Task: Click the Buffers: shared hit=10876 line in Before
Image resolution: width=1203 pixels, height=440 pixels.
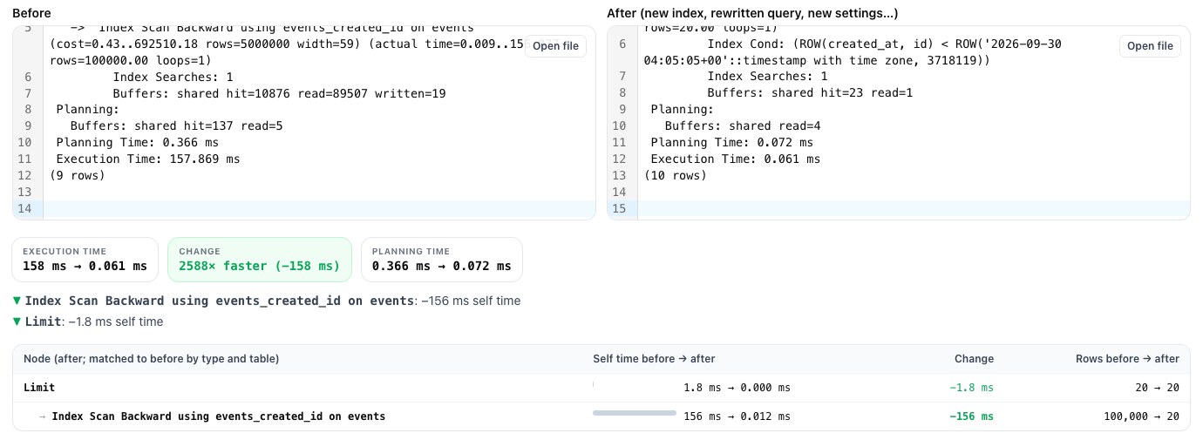Action: point(279,92)
